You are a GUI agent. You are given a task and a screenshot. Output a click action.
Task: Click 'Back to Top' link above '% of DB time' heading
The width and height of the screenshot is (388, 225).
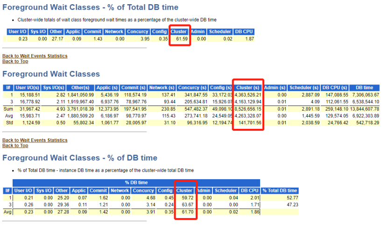[x=15, y=146]
